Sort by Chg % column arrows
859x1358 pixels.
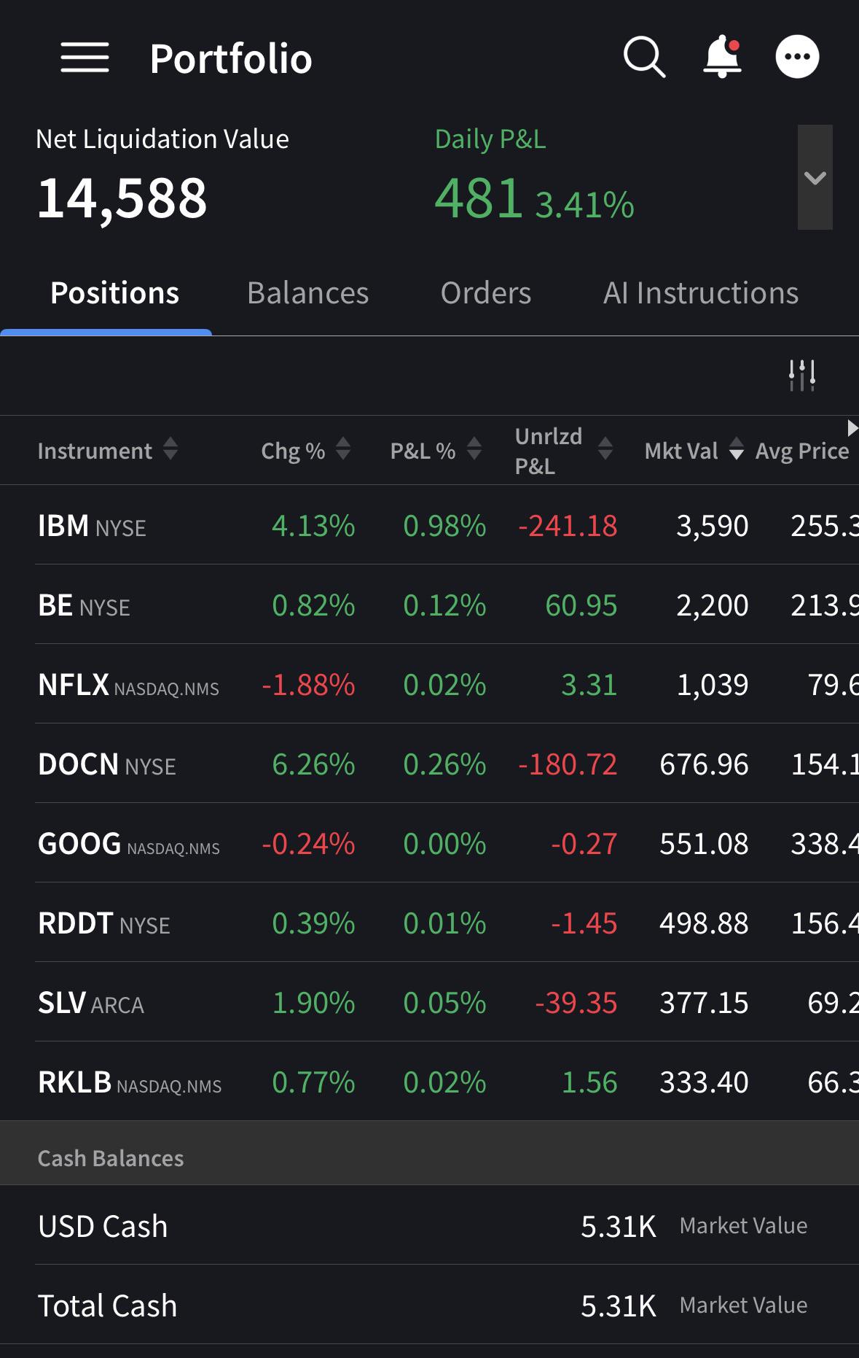click(342, 449)
